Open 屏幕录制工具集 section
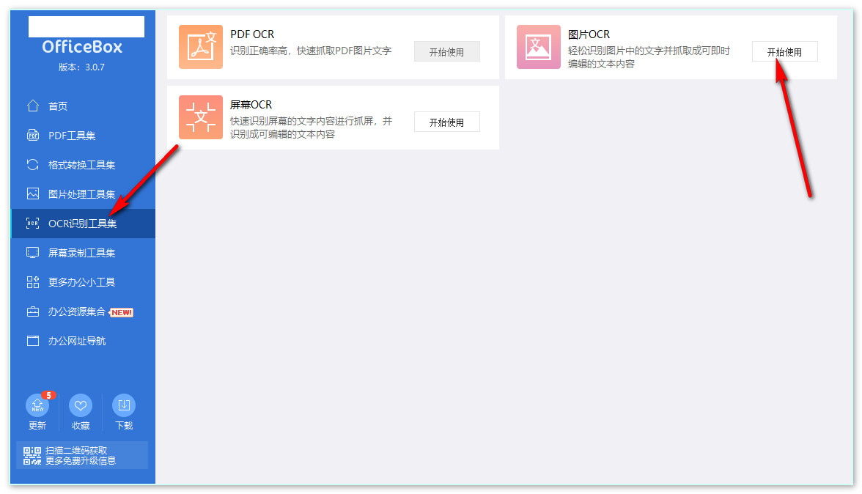 coord(83,253)
